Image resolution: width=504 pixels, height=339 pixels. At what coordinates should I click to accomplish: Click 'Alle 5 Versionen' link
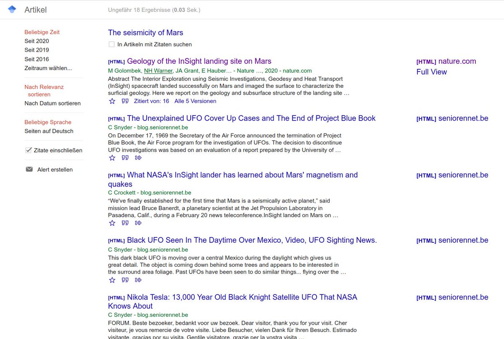tap(195, 101)
